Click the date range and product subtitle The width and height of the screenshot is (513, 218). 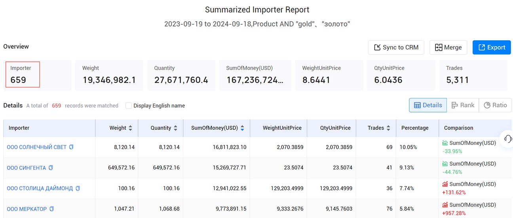click(257, 24)
